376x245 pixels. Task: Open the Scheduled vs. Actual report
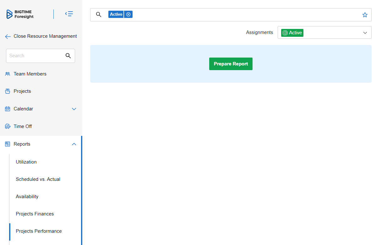(38, 179)
